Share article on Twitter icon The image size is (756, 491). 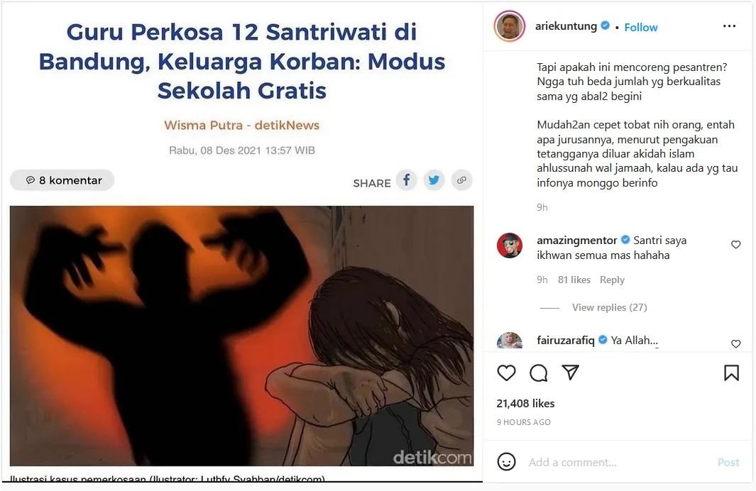(434, 181)
